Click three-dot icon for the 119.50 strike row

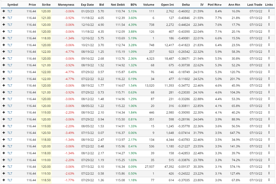click(x=269, y=173)
